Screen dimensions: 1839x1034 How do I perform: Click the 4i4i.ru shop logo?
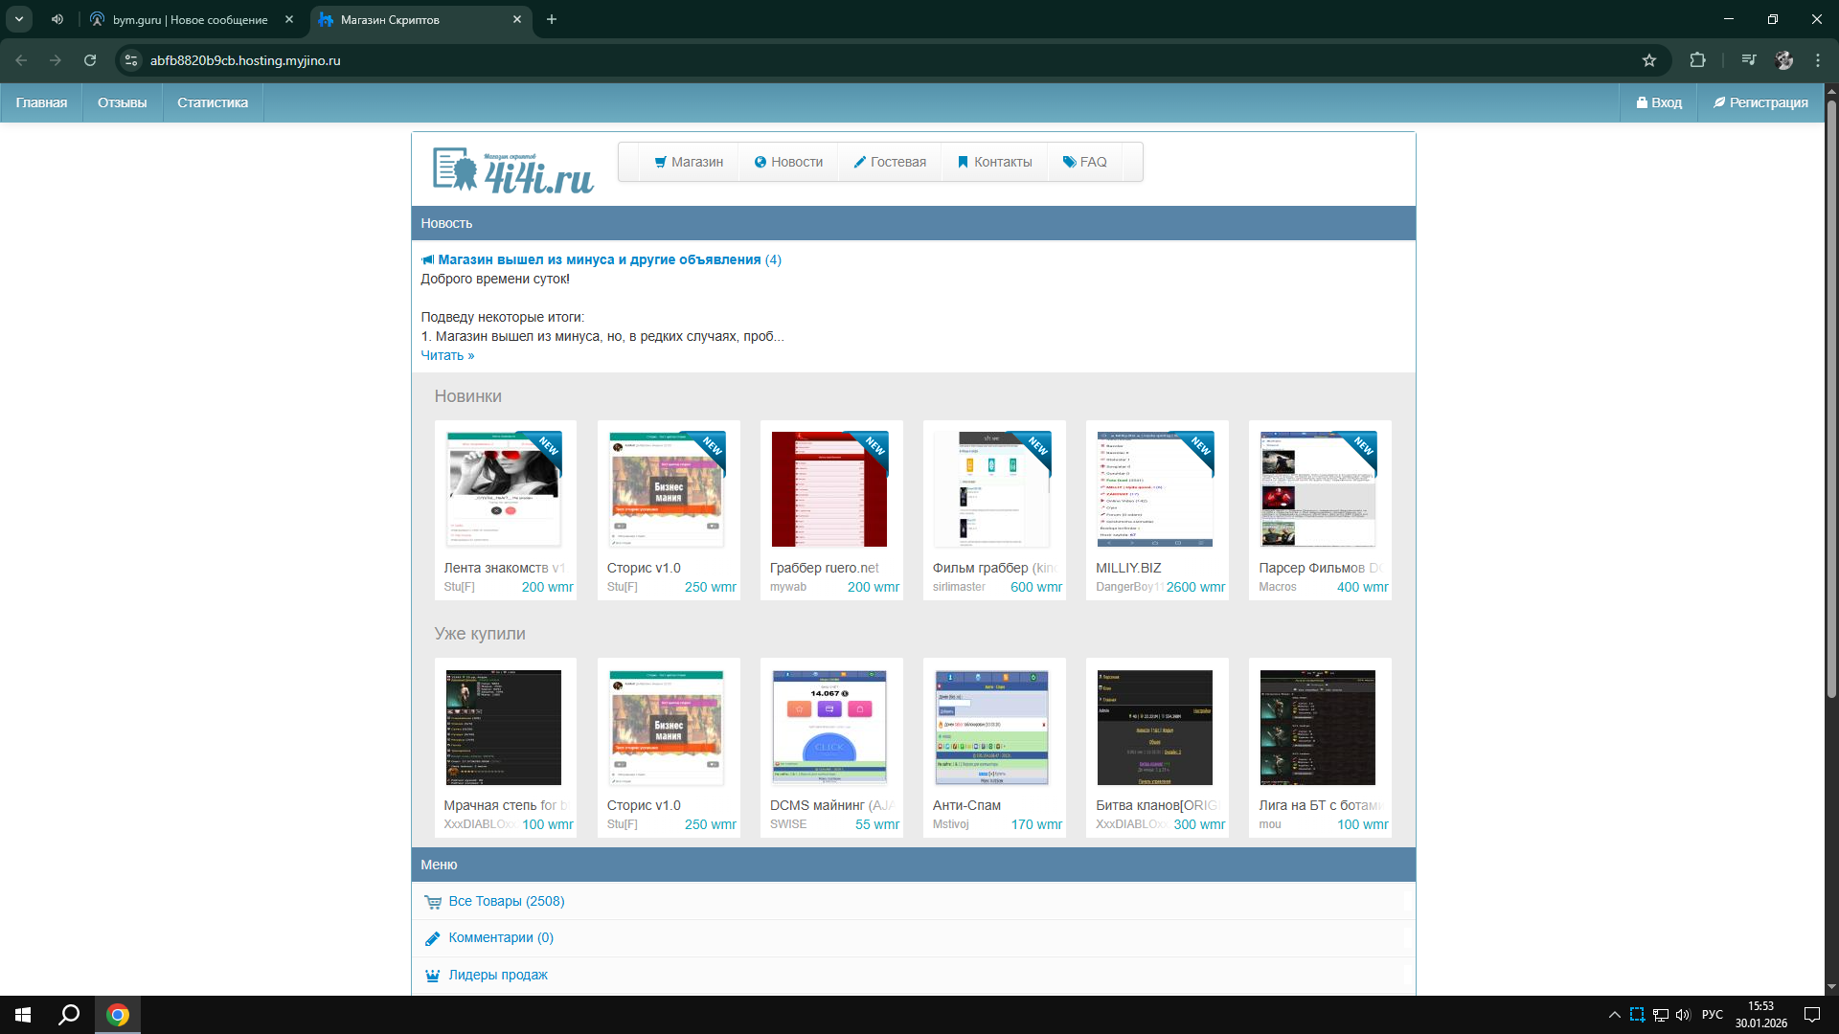[x=512, y=170]
